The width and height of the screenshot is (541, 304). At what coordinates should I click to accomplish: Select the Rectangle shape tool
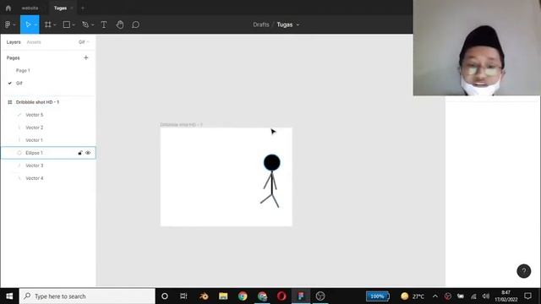[67, 24]
